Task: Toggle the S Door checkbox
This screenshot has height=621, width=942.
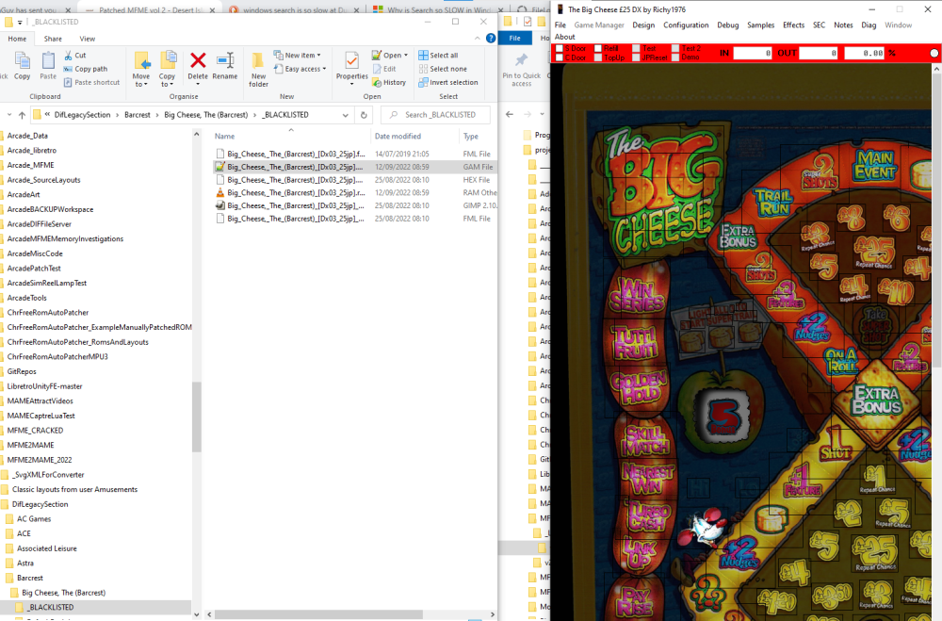Action: click(560, 49)
